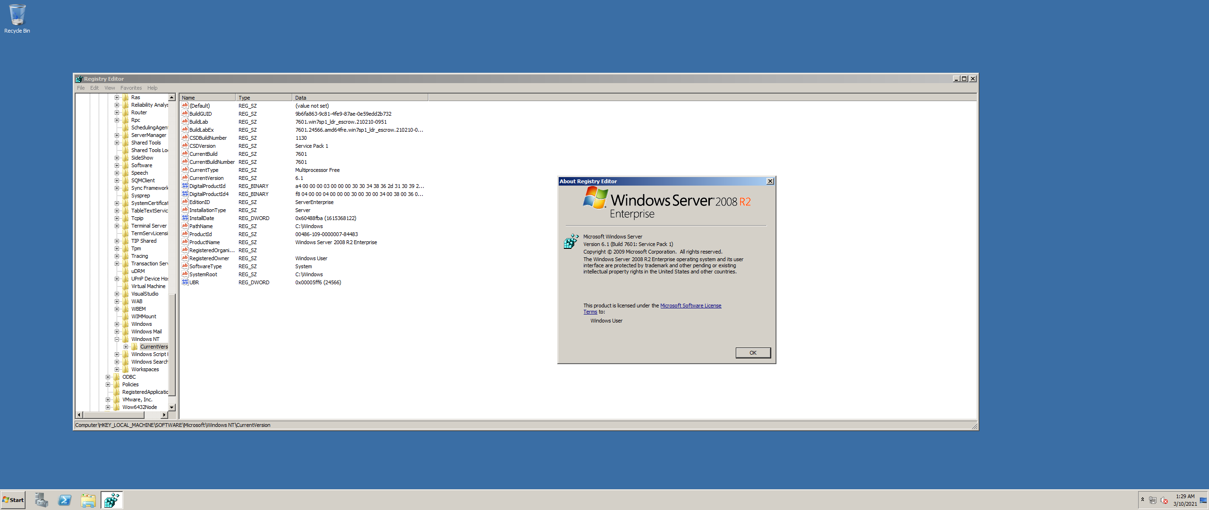
Task: Close the About Registry Editor dialog
Action: 770,181
